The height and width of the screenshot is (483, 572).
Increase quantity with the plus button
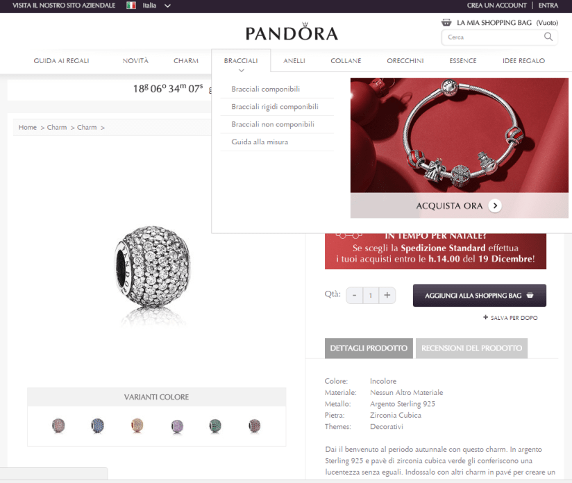point(387,295)
